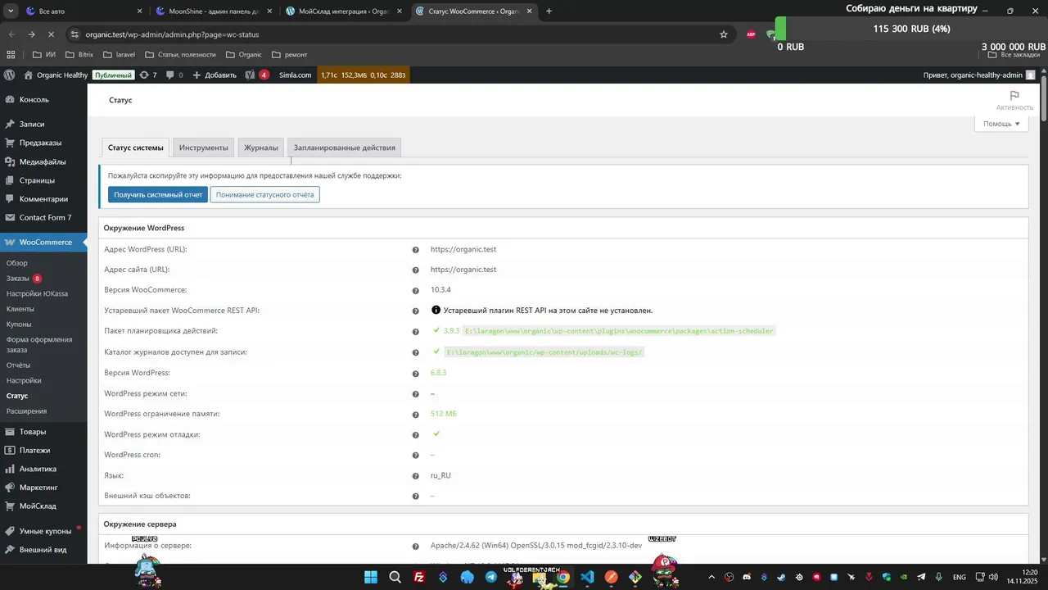Click the query monitor stats 1,71с panel

tap(363, 75)
